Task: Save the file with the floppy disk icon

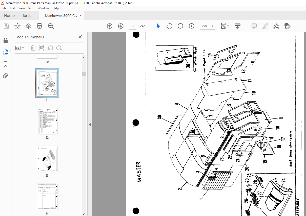Action: 6,26
